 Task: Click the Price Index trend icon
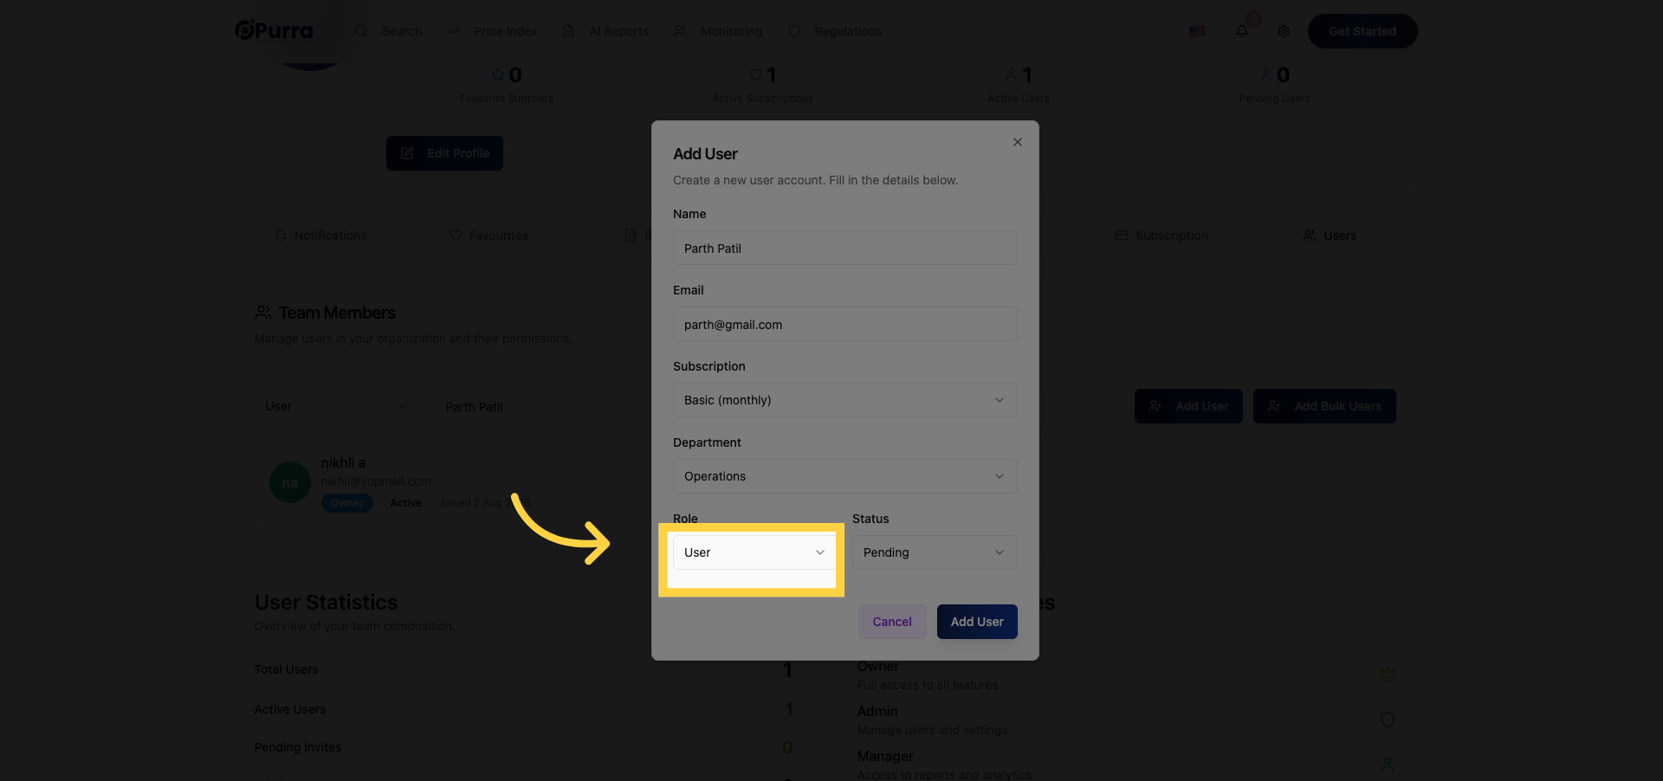[x=453, y=31]
